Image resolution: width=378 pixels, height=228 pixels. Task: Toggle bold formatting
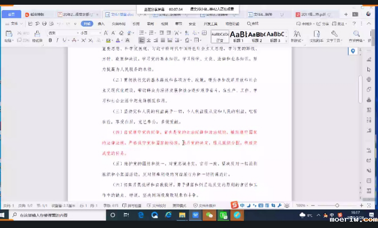point(50,40)
